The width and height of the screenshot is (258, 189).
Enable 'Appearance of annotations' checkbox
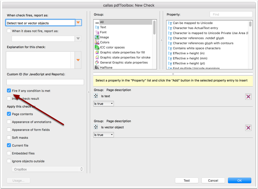[x=9, y=122]
